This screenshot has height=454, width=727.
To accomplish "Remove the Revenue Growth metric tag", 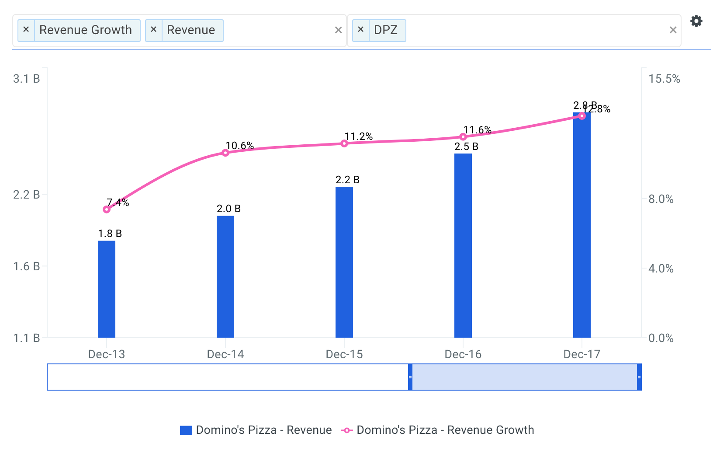I will tap(26, 30).
